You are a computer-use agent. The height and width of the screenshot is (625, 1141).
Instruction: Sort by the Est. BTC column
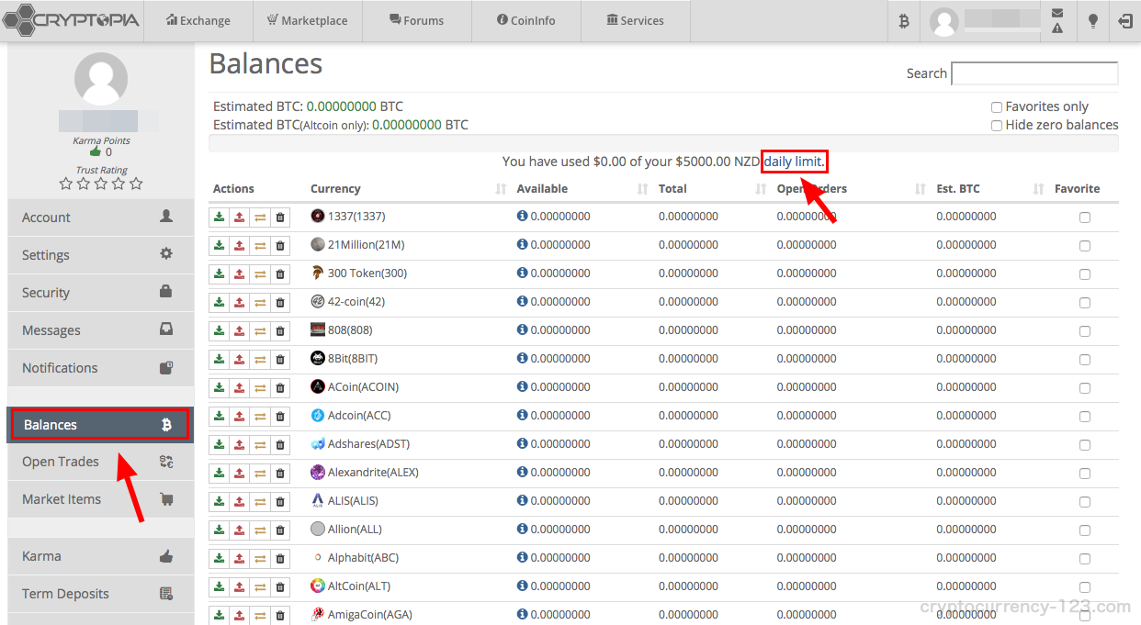click(x=990, y=189)
